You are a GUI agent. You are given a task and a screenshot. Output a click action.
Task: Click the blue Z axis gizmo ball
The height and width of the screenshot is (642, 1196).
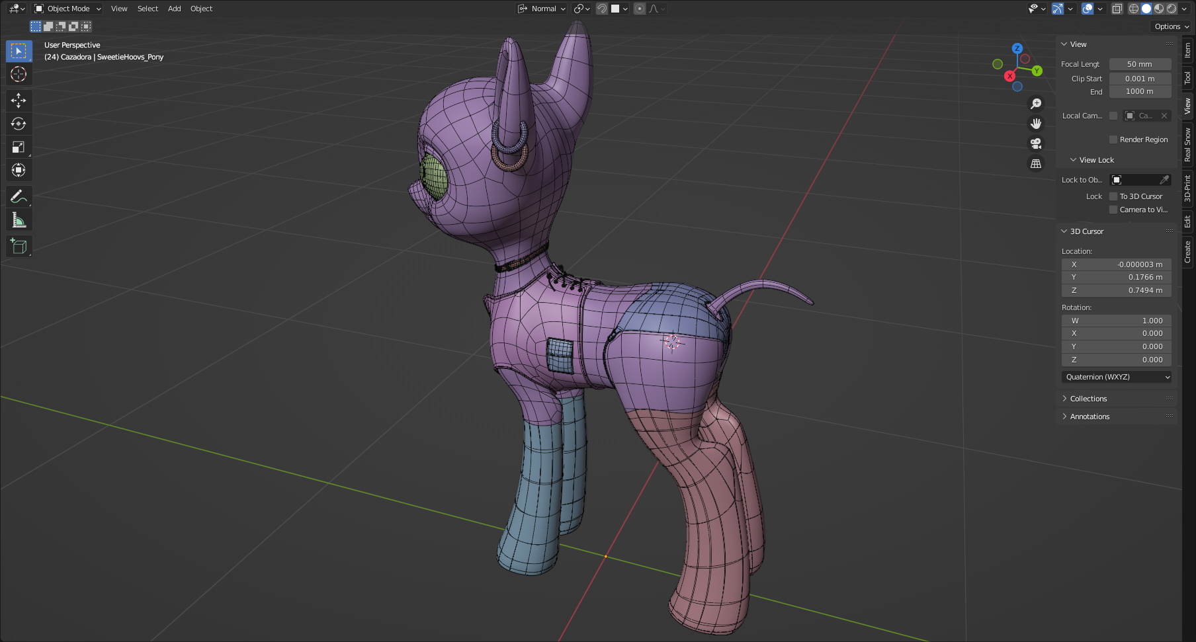(1017, 48)
